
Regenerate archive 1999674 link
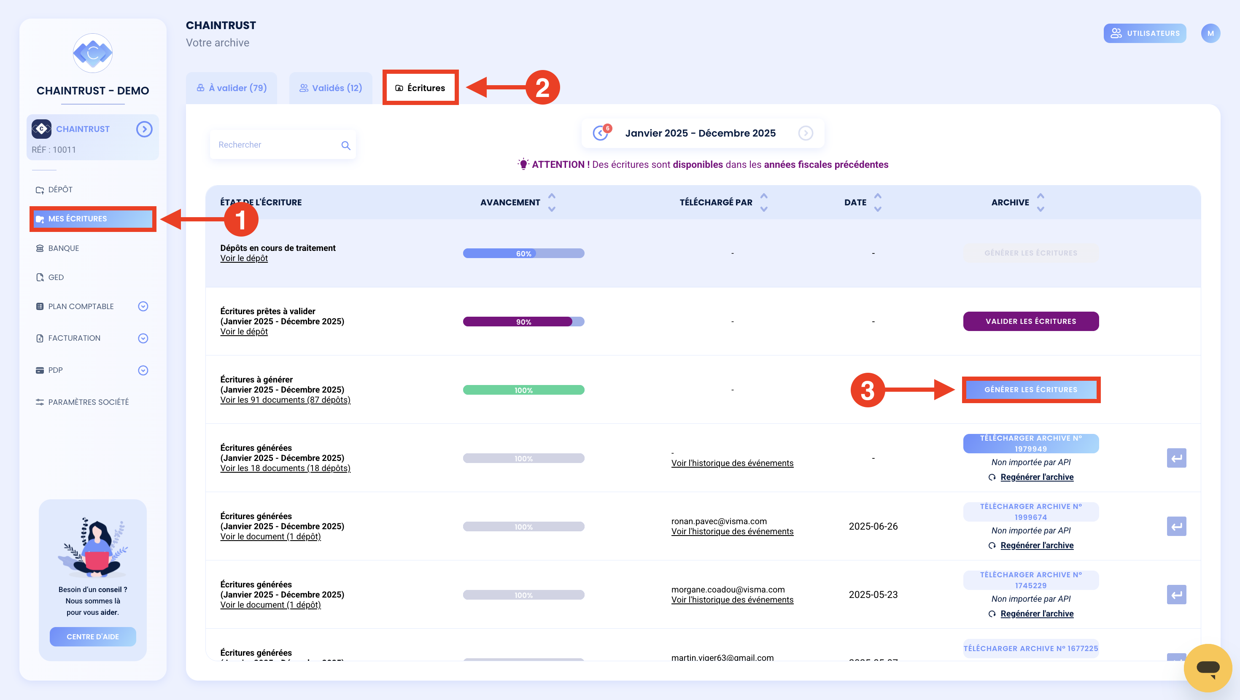pos(1036,546)
